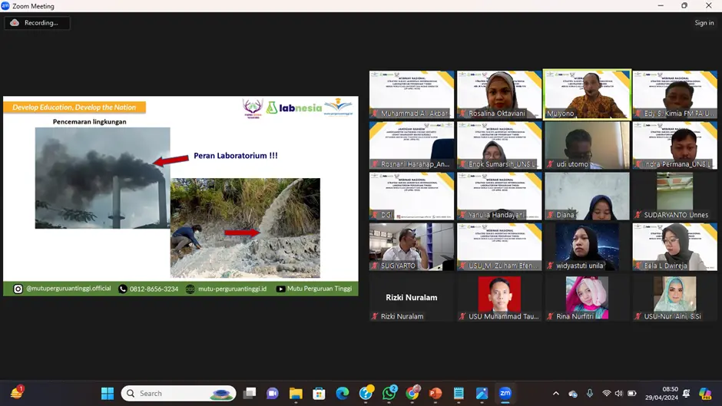Open Google Chrome from the taskbar

click(412, 393)
